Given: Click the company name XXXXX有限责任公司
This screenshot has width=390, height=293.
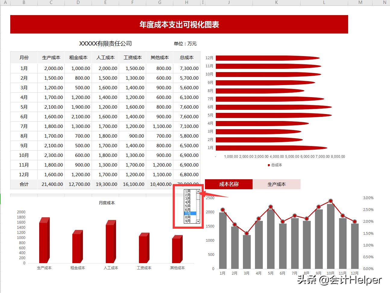Looking at the screenshot, I should coord(106,43).
